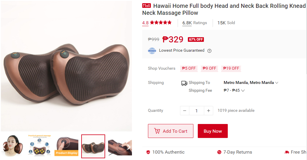
Task: Click the Lowest Price Guaranteed badge icon
Action: point(152,51)
